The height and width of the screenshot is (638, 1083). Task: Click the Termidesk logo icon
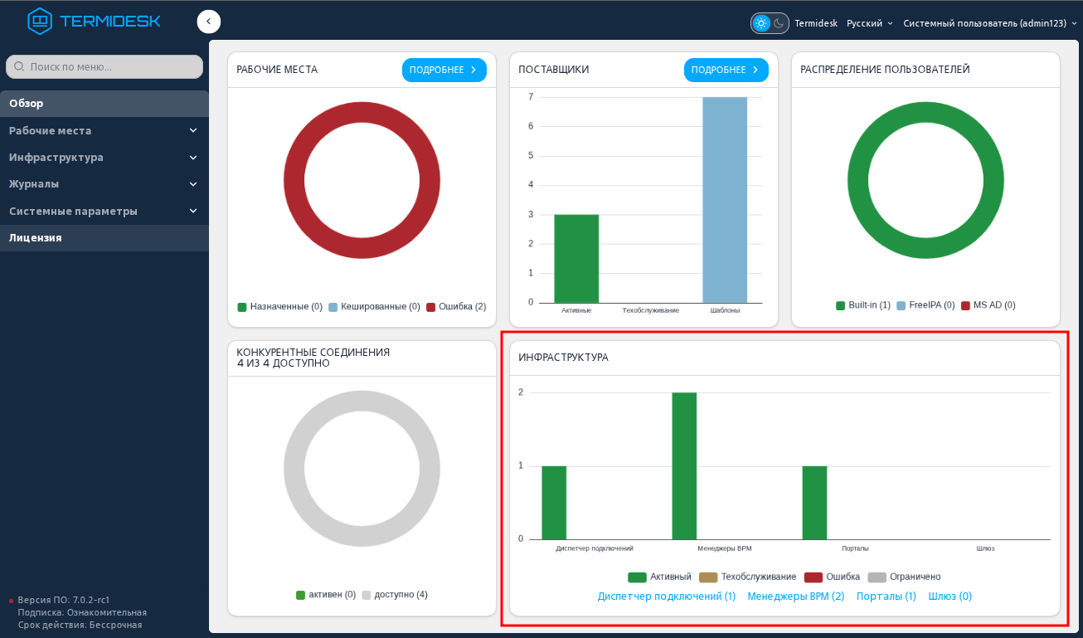click(40, 21)
